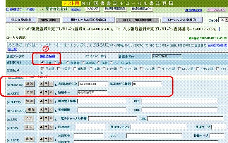Click the 電子ジャーナル情報 input field
This screenshot has height=143, width=228.
coord(112,119)
